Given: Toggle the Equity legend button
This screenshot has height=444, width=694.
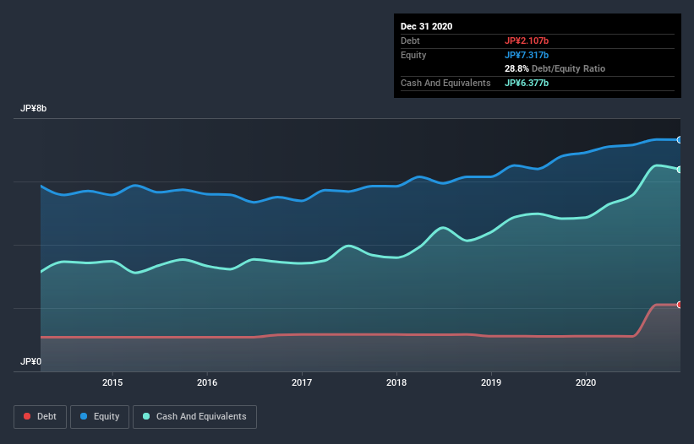Looking at the screenshot, I should pyautogui.click(x=100, y=417).
